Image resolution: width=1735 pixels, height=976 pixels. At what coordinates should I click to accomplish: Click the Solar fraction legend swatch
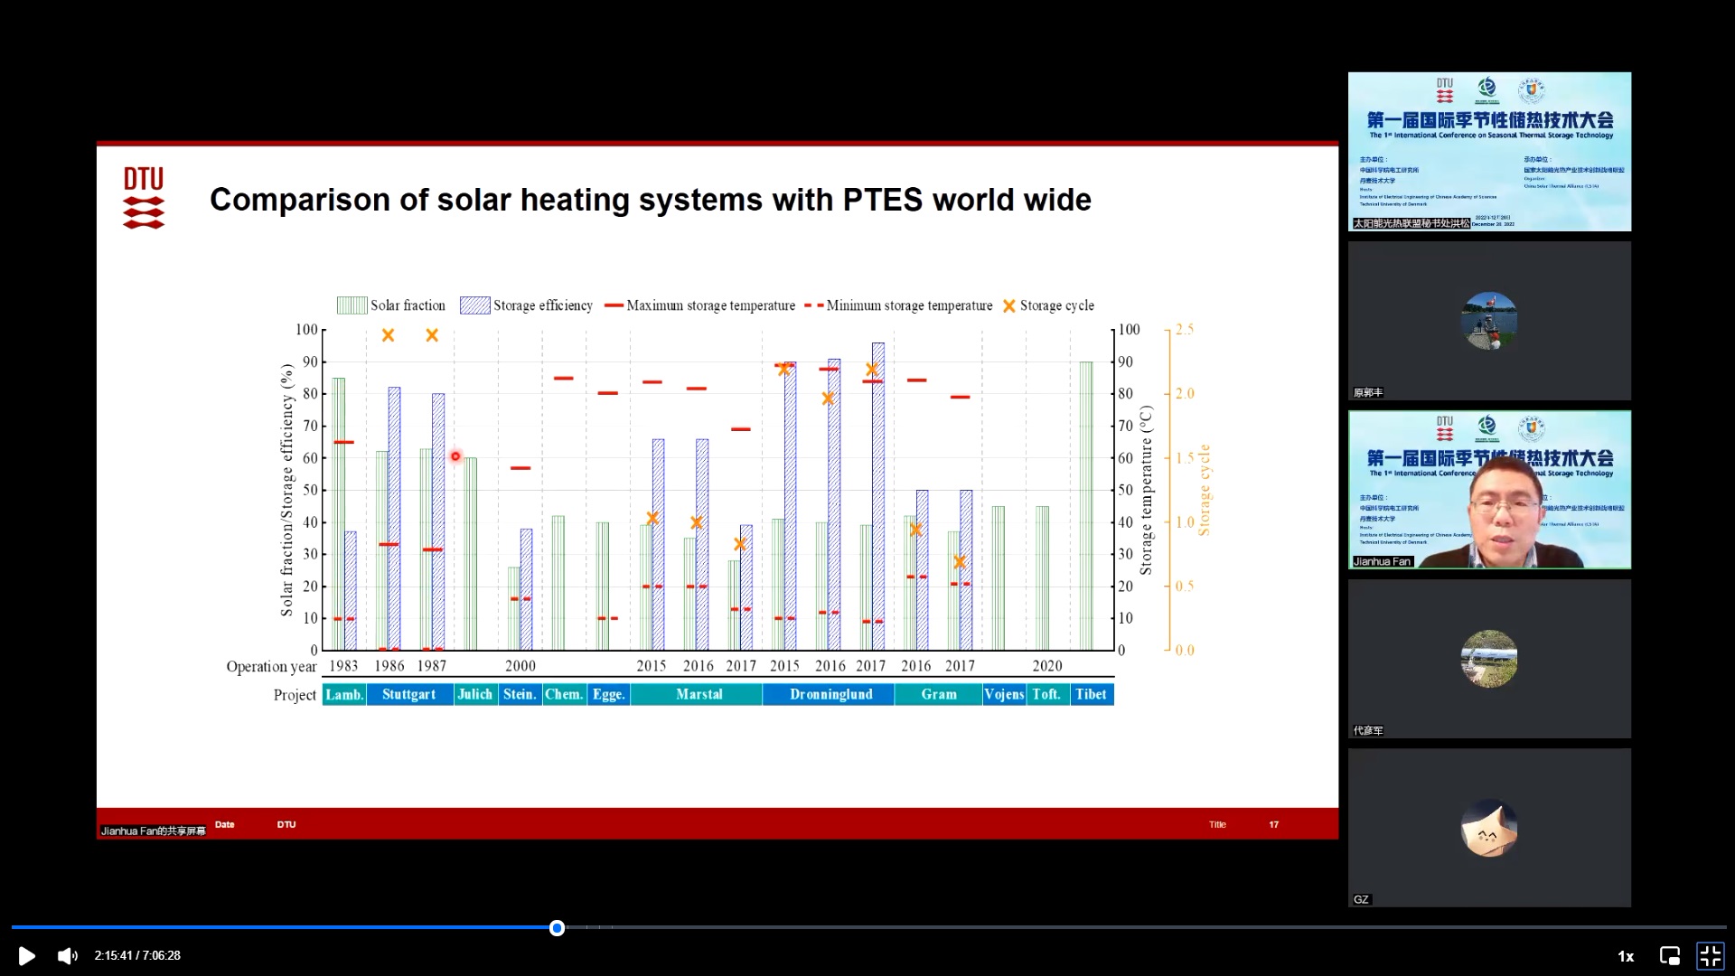point(352,306)
